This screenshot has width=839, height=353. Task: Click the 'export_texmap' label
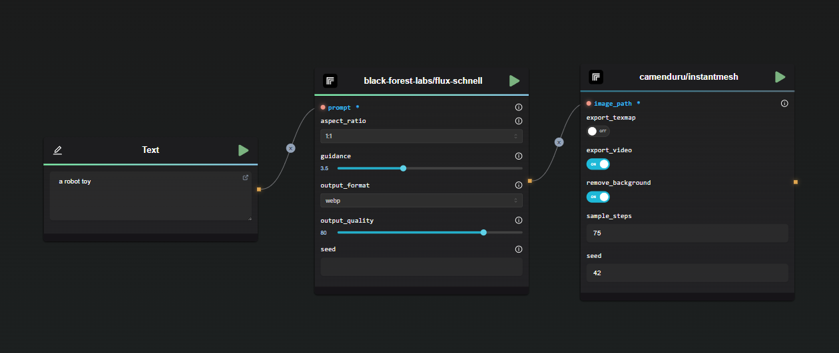tap(611, 118)
